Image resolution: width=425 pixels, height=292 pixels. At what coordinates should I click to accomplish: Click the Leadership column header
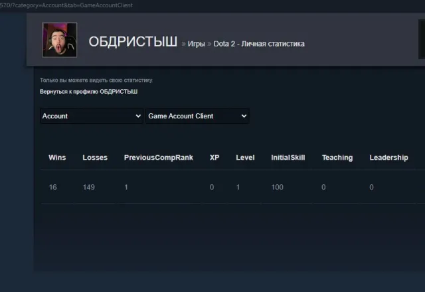[x=388, y=158]
